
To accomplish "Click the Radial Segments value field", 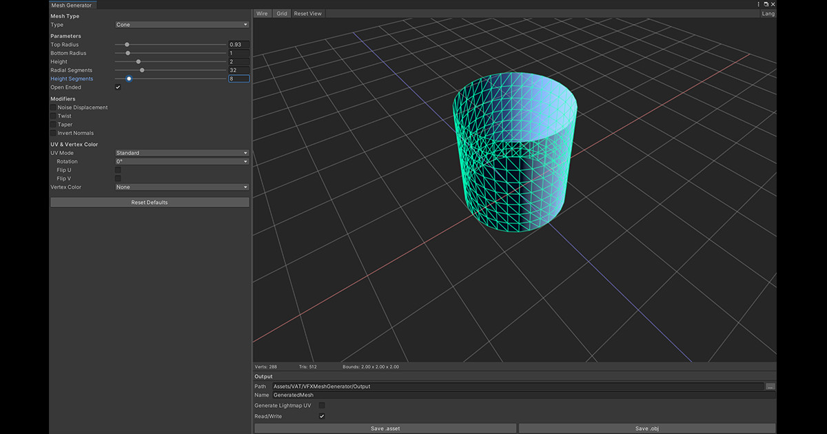I will 239,70.
